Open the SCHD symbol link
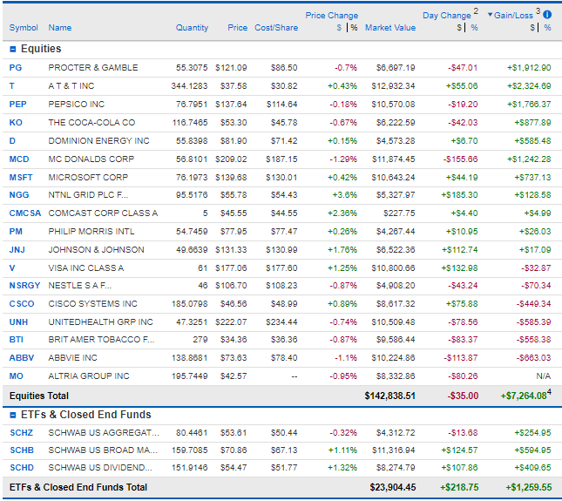 tap(22, 468)
